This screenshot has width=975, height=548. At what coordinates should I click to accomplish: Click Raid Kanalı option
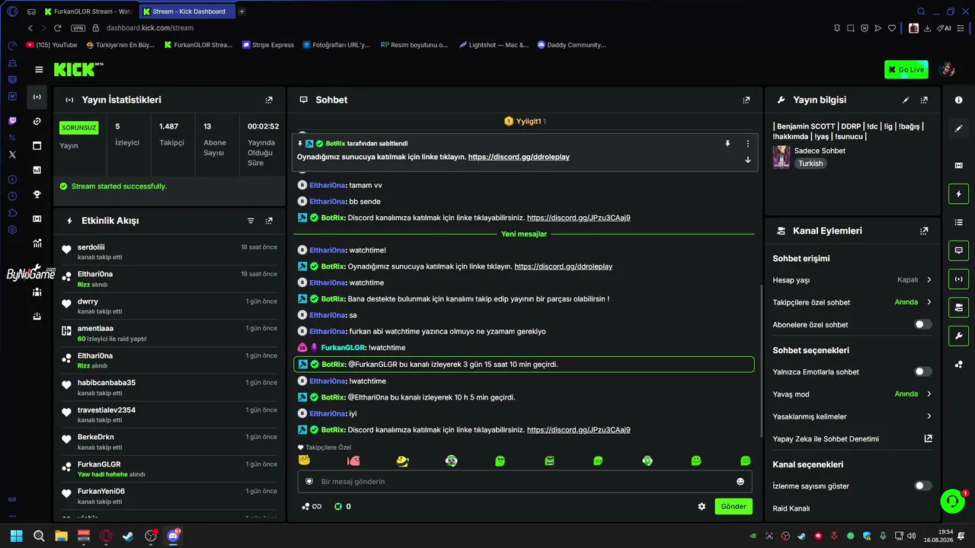791,508
